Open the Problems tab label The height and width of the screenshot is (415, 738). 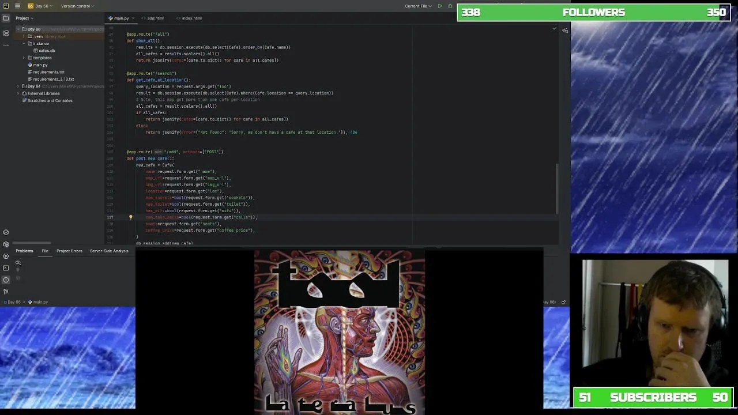(24, 251)
